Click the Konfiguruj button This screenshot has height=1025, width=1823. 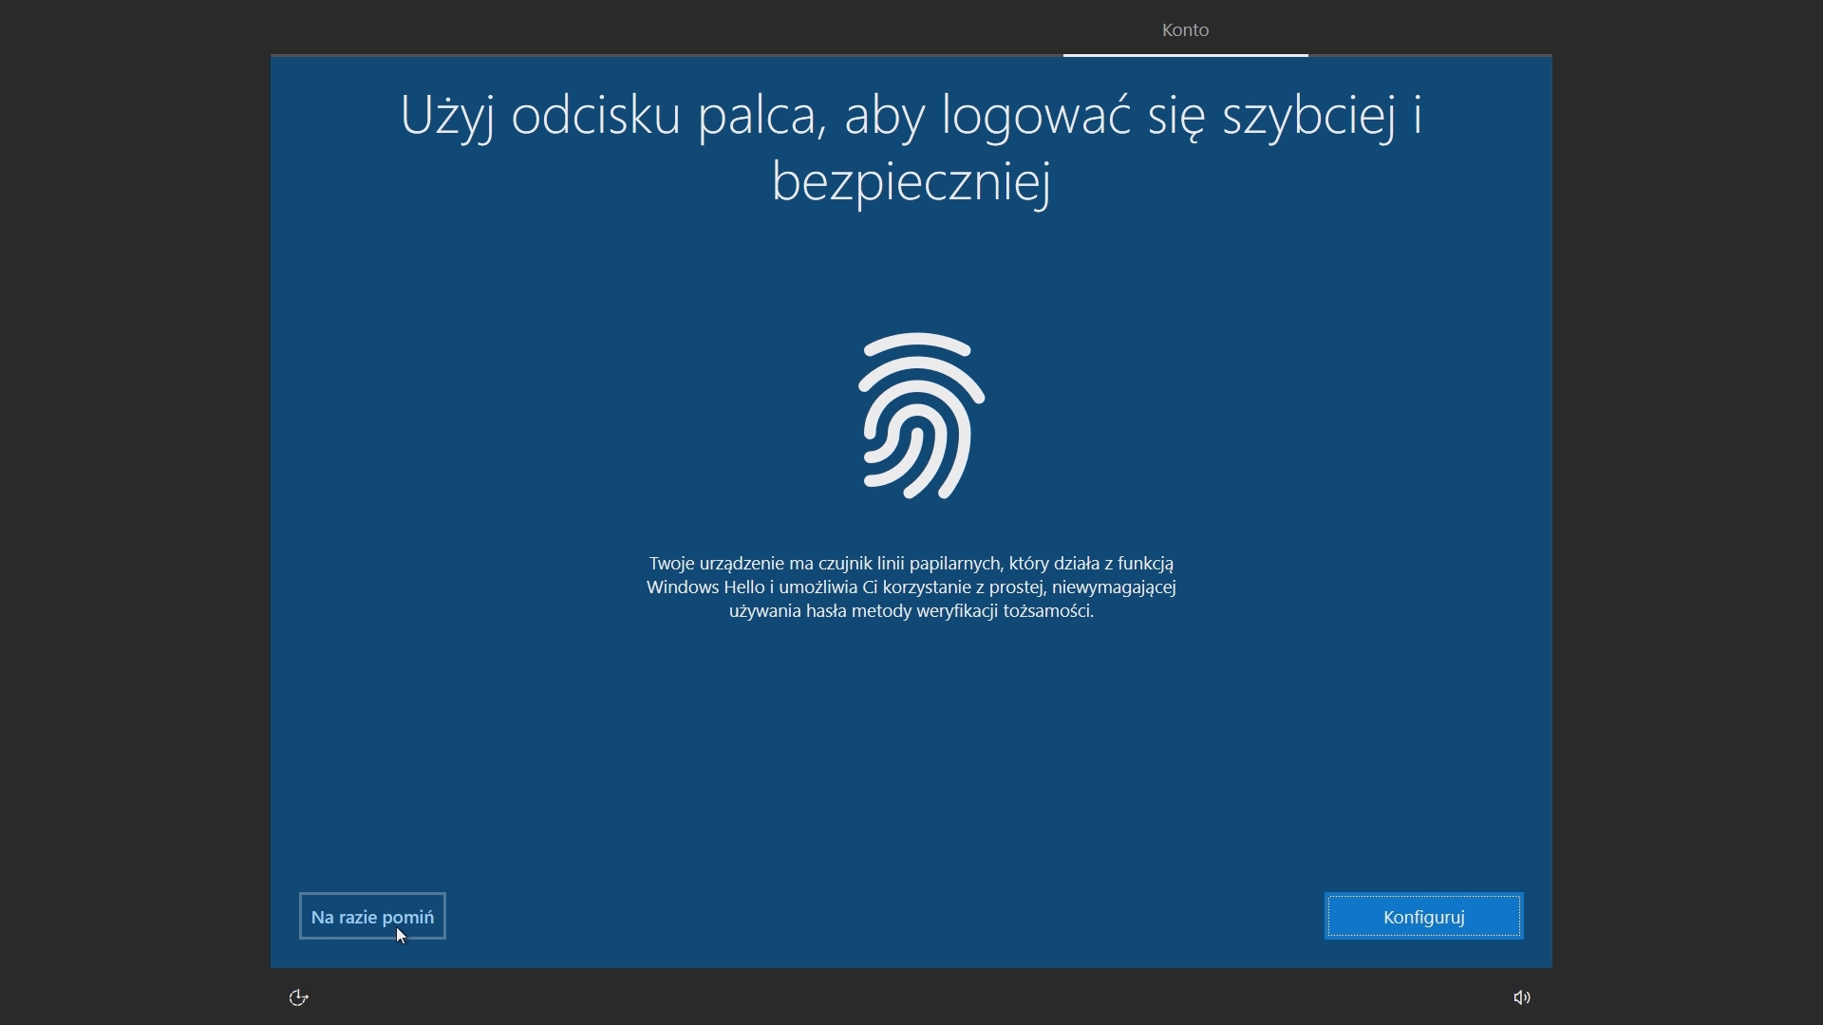(x=1423, y=917)
